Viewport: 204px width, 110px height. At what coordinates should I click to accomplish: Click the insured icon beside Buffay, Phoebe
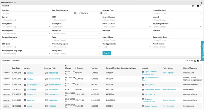[x=143, y=106]
